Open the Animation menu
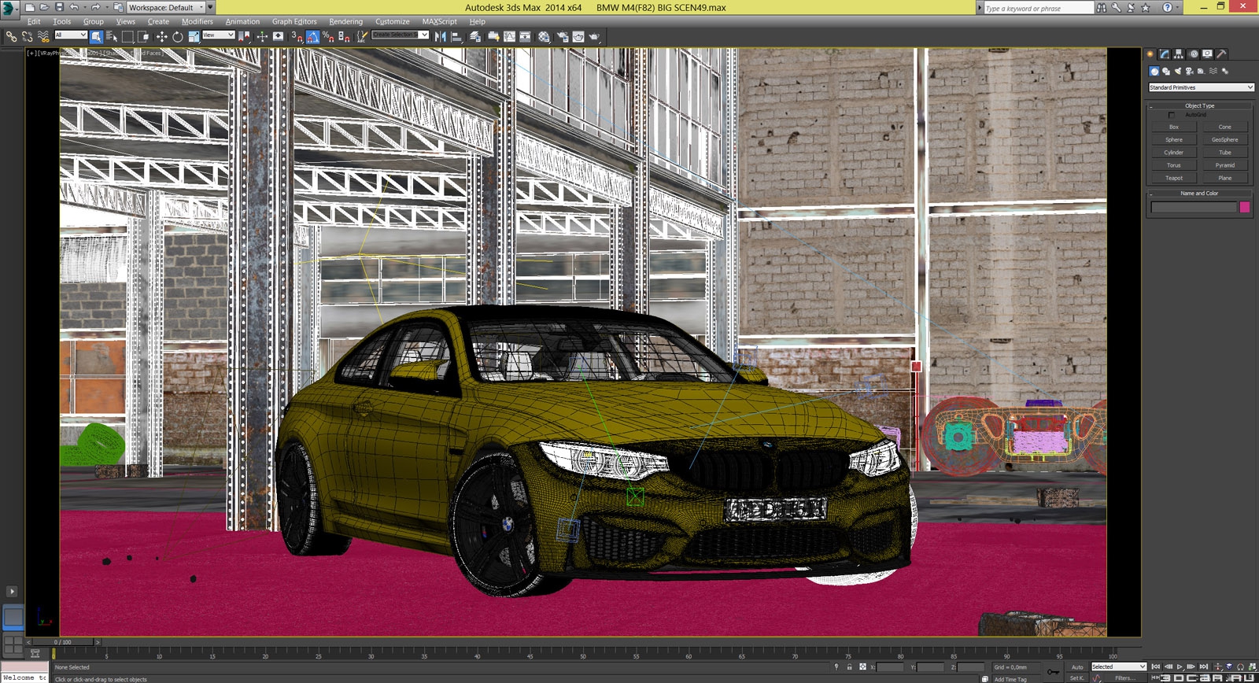Screen dimensions: 1259x683 (242, 21)
